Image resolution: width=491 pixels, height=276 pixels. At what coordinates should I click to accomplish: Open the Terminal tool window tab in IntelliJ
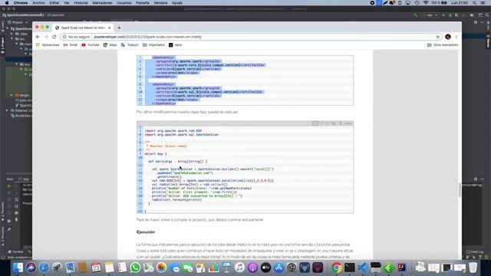(x=15, y=252)
